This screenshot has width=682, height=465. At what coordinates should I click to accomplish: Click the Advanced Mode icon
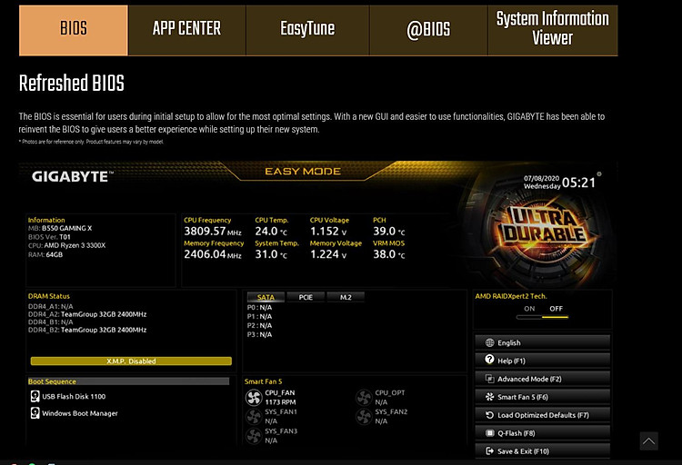pos(490,379)
